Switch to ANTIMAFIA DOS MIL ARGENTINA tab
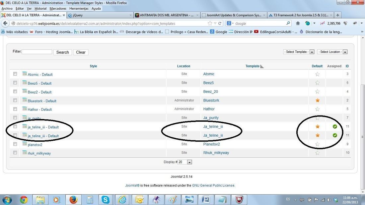Screen dimensions: 365x205 (x=167, y=15)
